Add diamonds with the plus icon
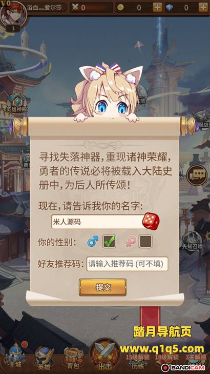This screenshot has width=210, height=374. pyautogui.click(x=203, y=7)
